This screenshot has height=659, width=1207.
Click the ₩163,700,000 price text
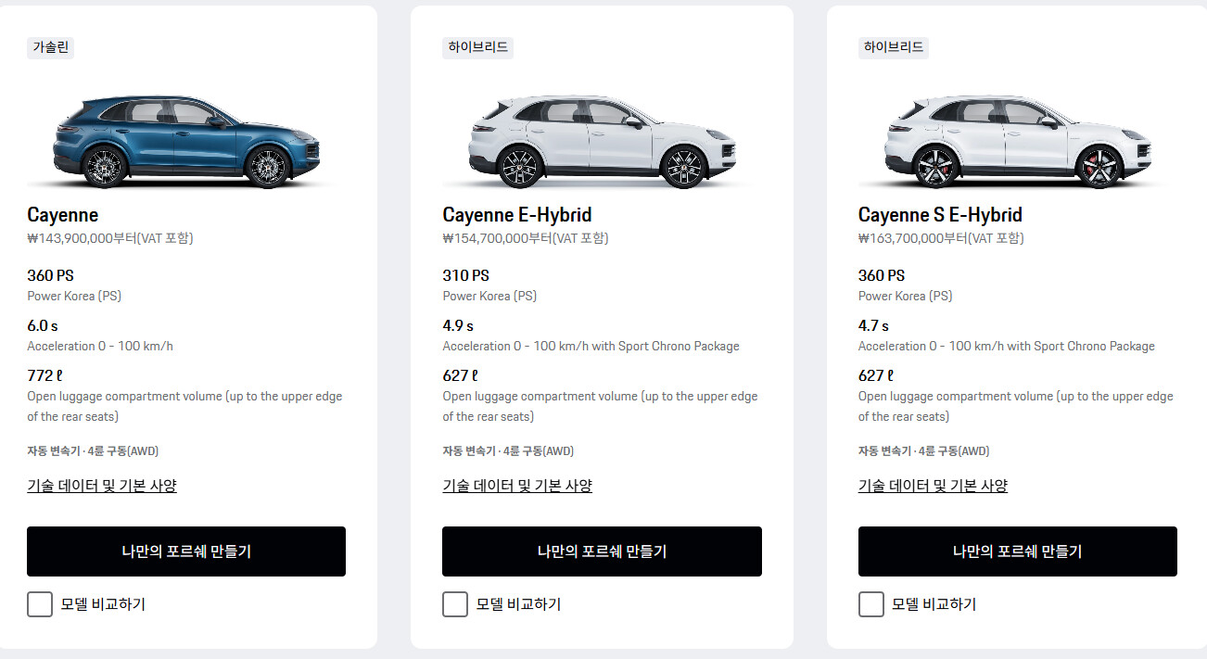[941, 238]
